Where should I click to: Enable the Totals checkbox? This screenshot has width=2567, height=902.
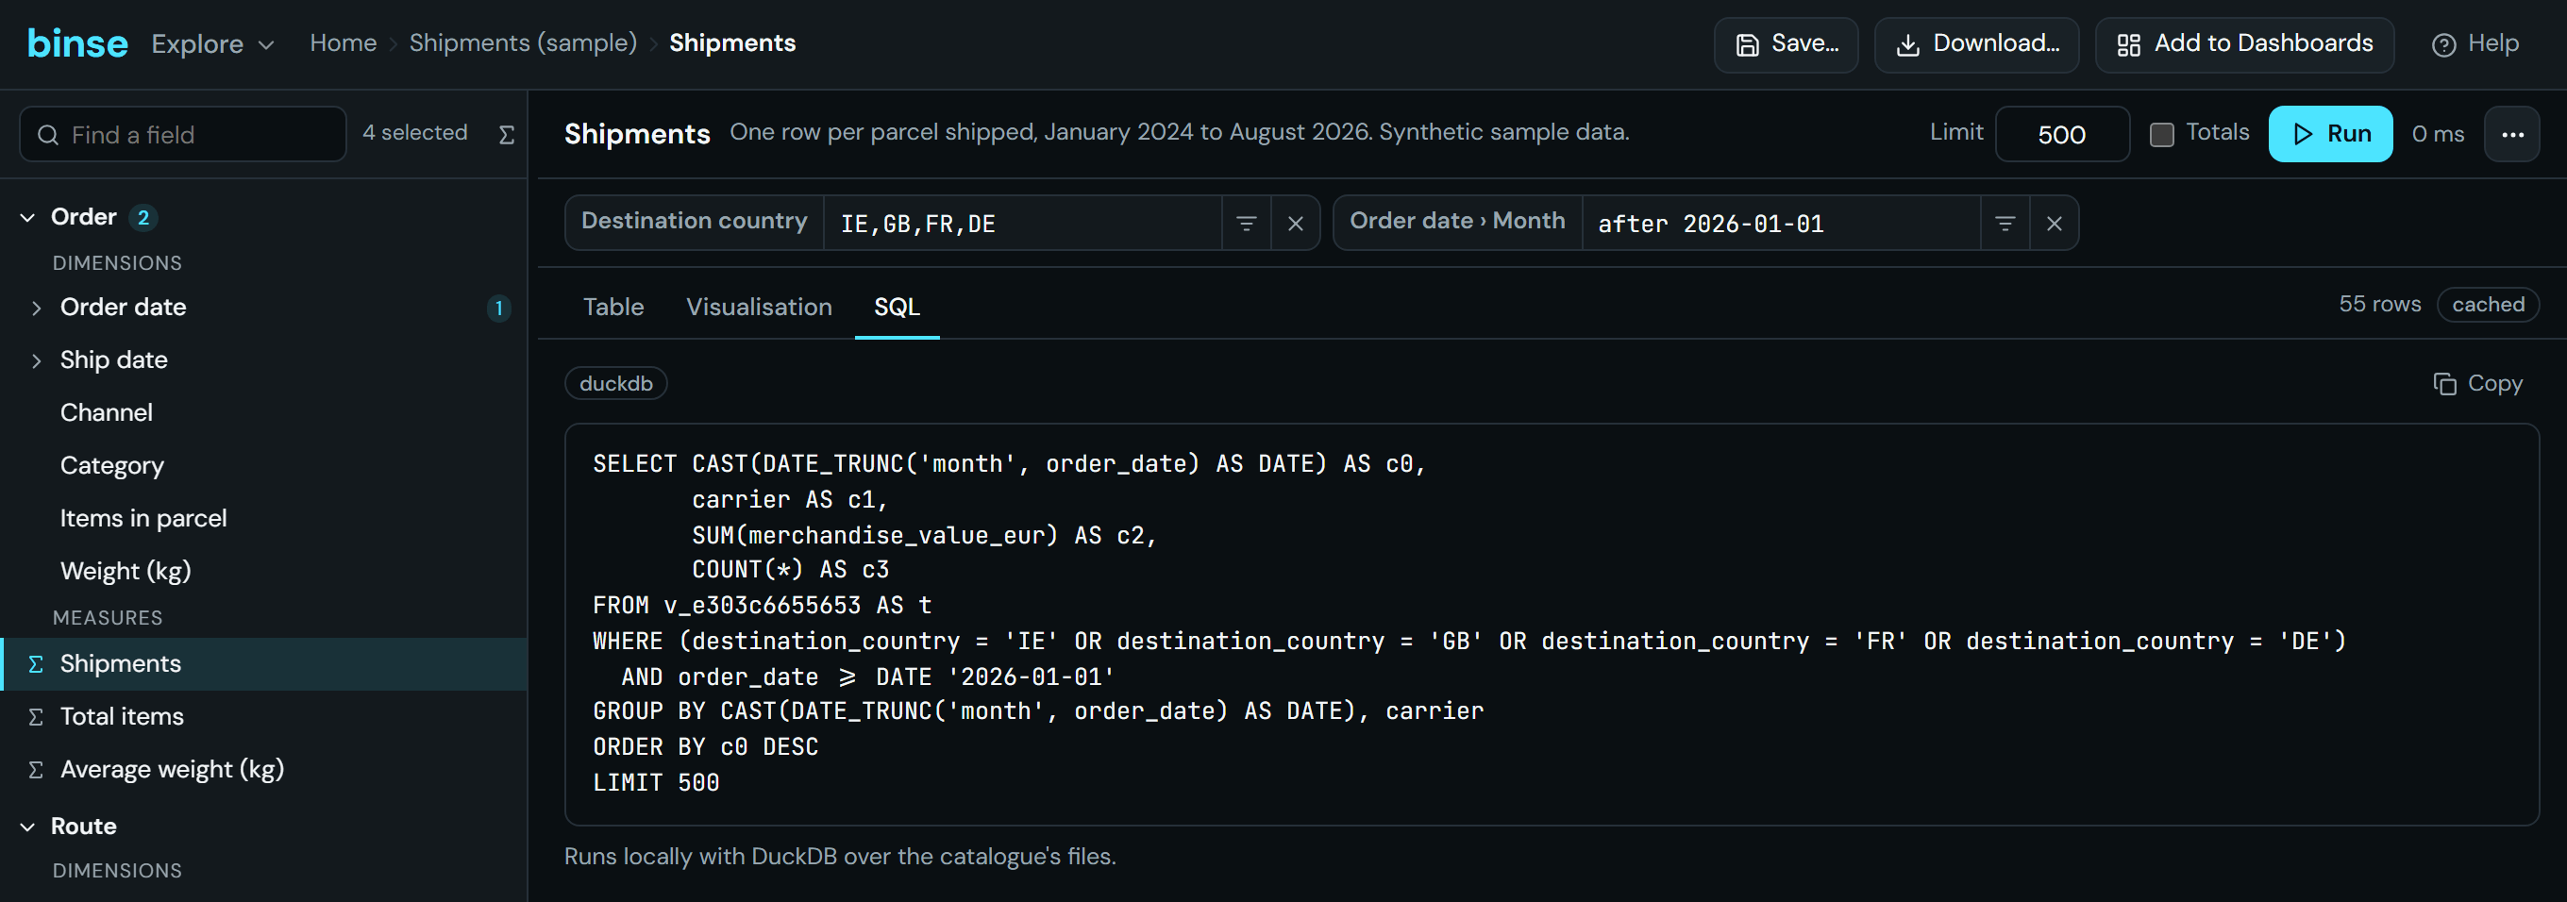pyautogui.click(x=2161, y=134)
